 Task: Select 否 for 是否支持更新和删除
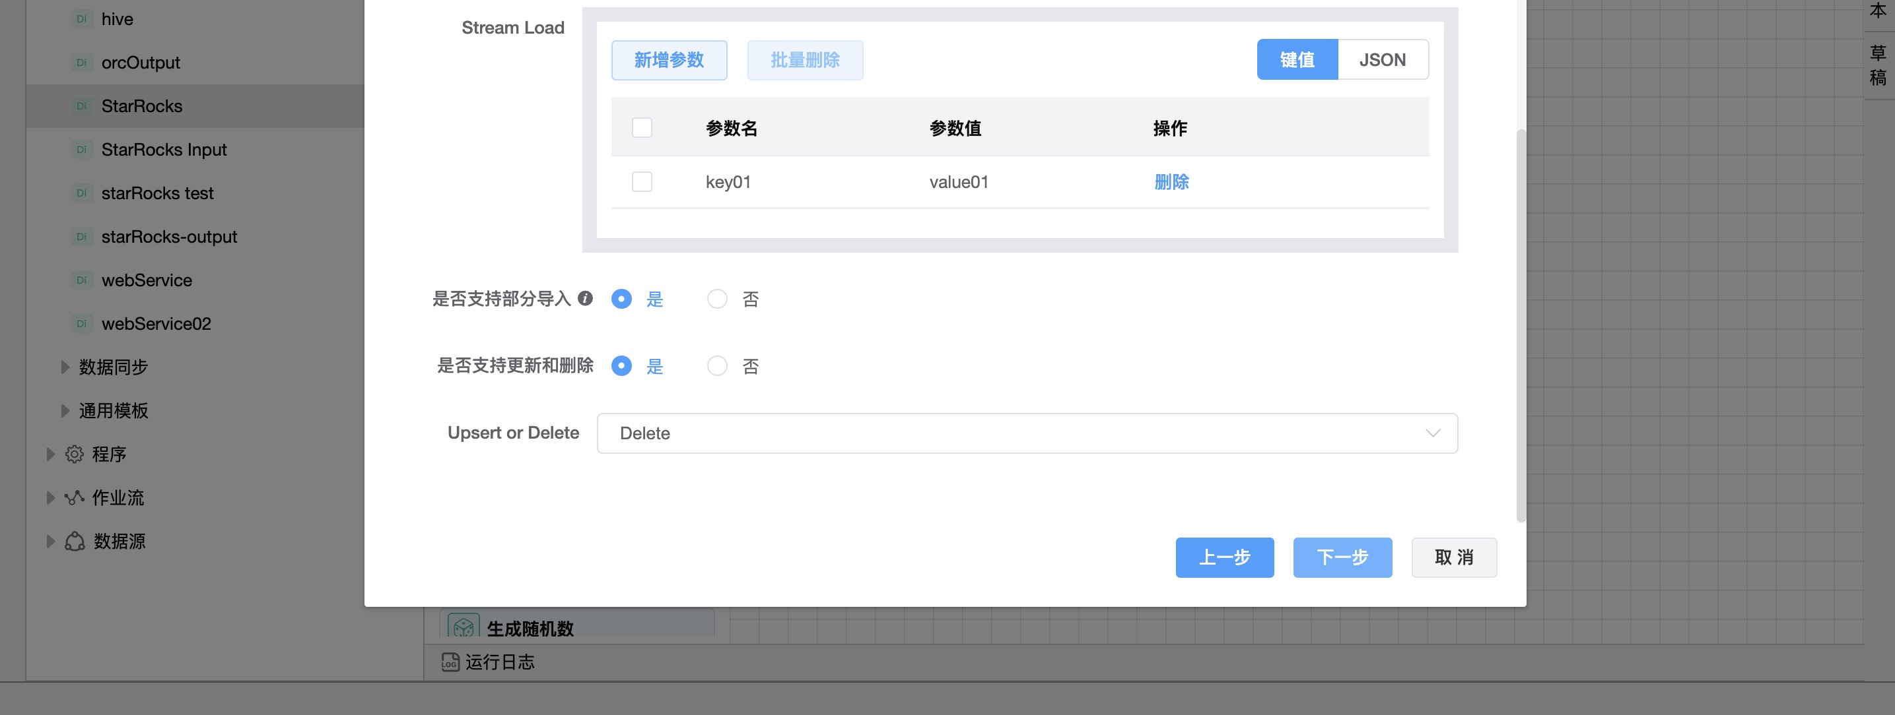[x=716, y=366]
